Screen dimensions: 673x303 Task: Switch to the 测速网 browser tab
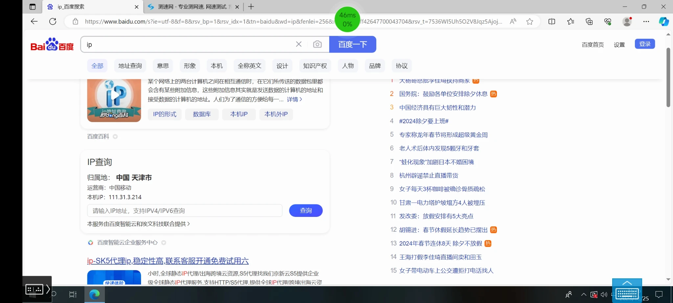click(x=192, y=7)
